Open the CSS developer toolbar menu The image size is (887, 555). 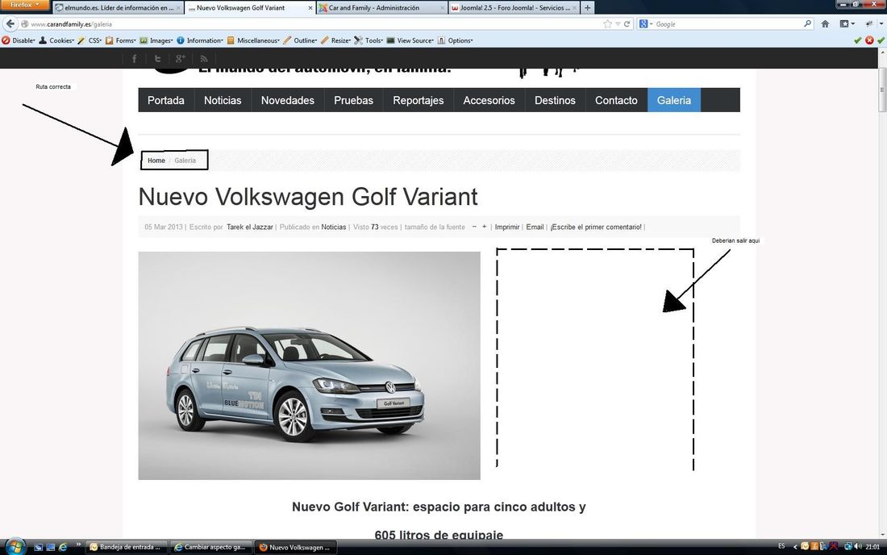pos(90,40)
